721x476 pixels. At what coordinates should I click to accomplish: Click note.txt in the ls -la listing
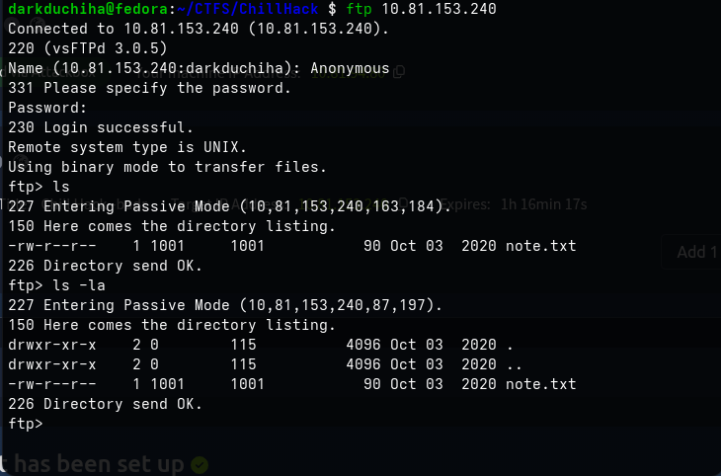coord(541,384)
